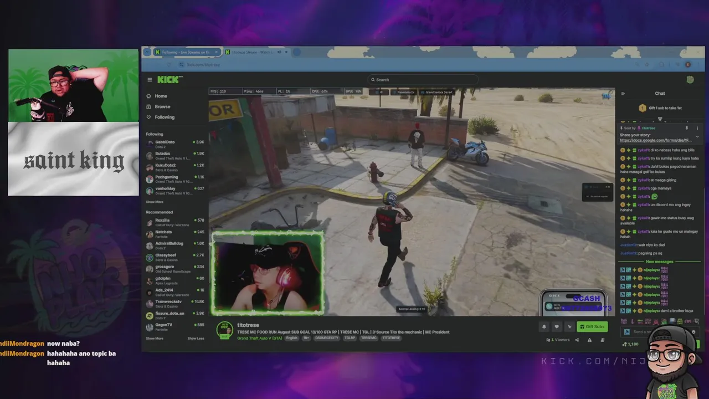The image size is (709, 399).
Task: Open the KukuDota2 channel
Action: click(175, 167)
